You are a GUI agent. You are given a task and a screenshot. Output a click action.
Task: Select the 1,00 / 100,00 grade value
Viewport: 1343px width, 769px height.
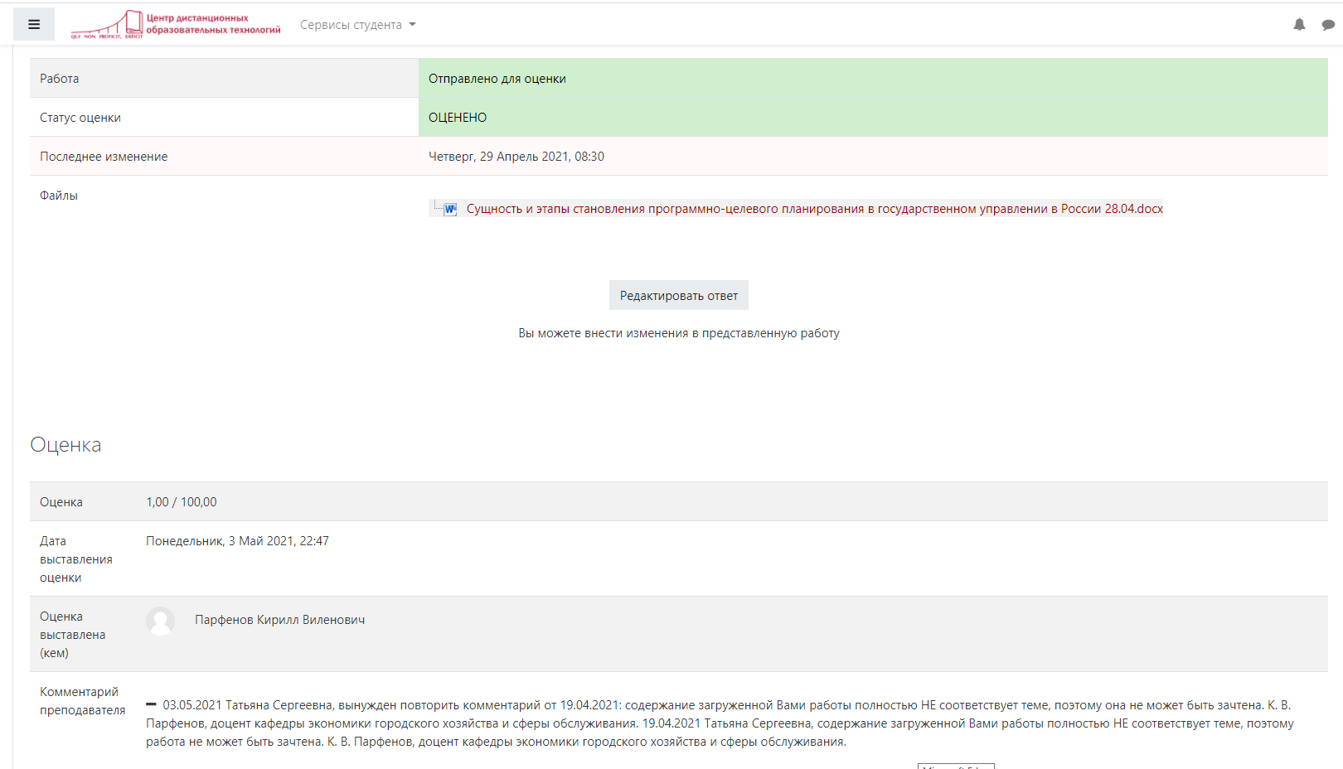pos(182,502)
